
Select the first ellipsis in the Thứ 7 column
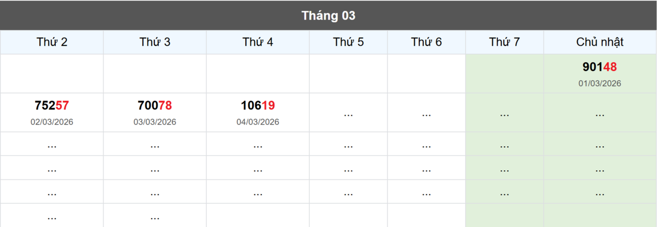click(505, 114)
